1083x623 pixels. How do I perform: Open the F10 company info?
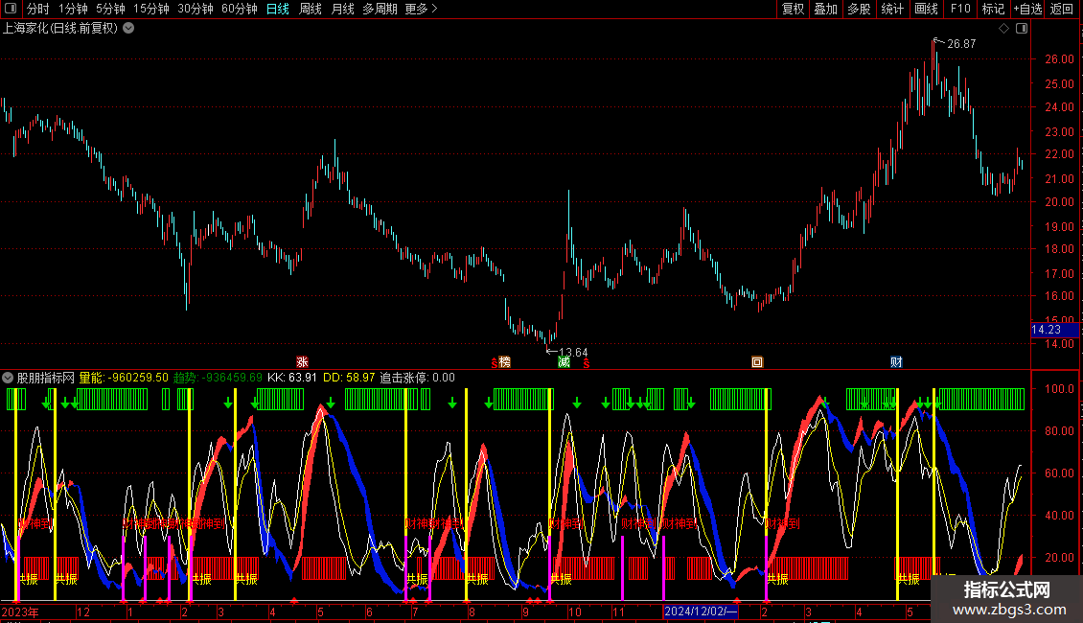[960, 9]
